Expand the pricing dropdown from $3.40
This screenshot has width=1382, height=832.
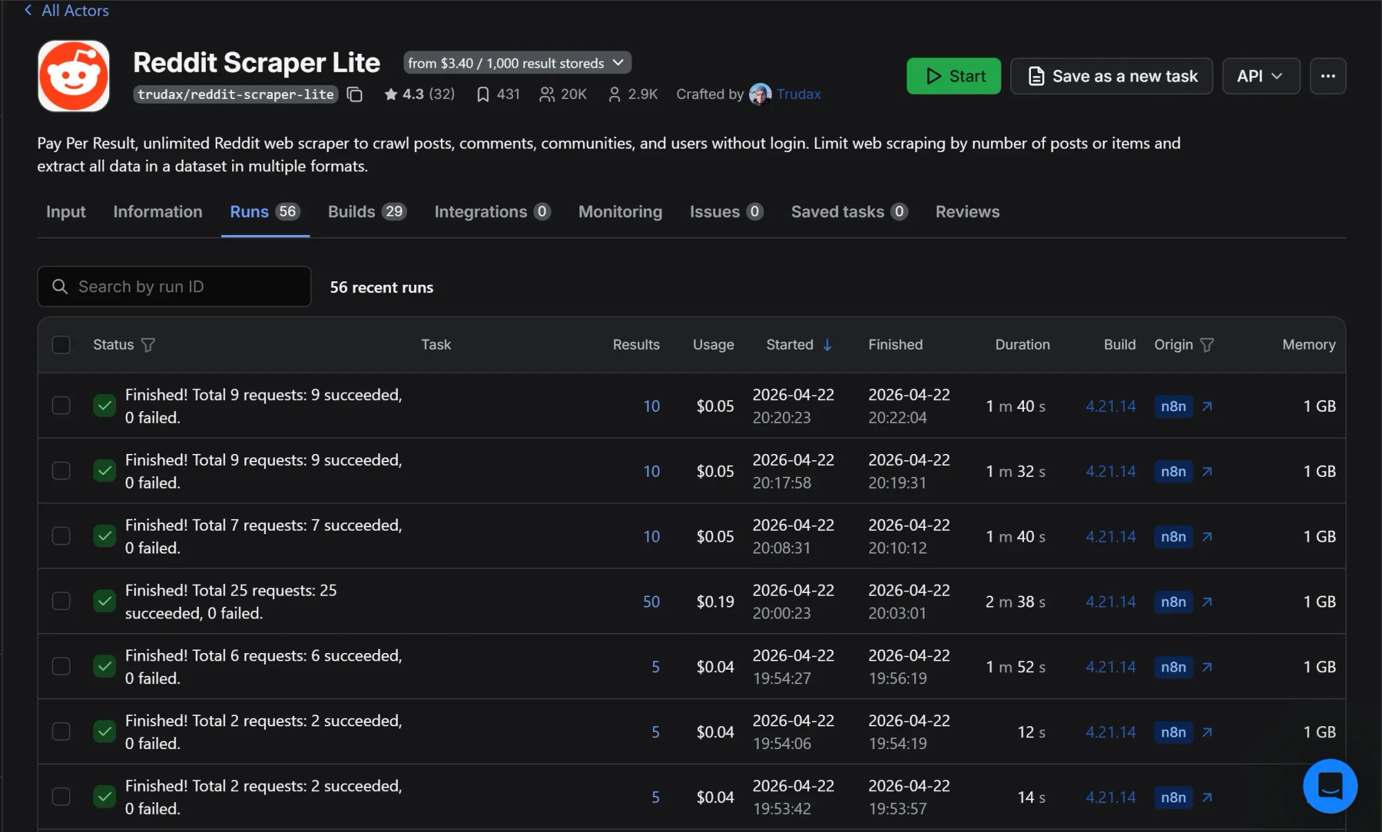(517, 63)
